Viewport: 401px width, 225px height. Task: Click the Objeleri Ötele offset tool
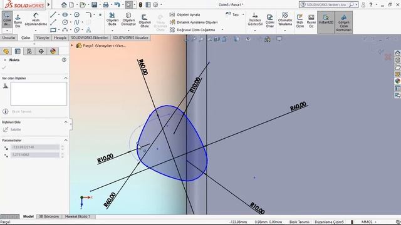tap(145, 21)
